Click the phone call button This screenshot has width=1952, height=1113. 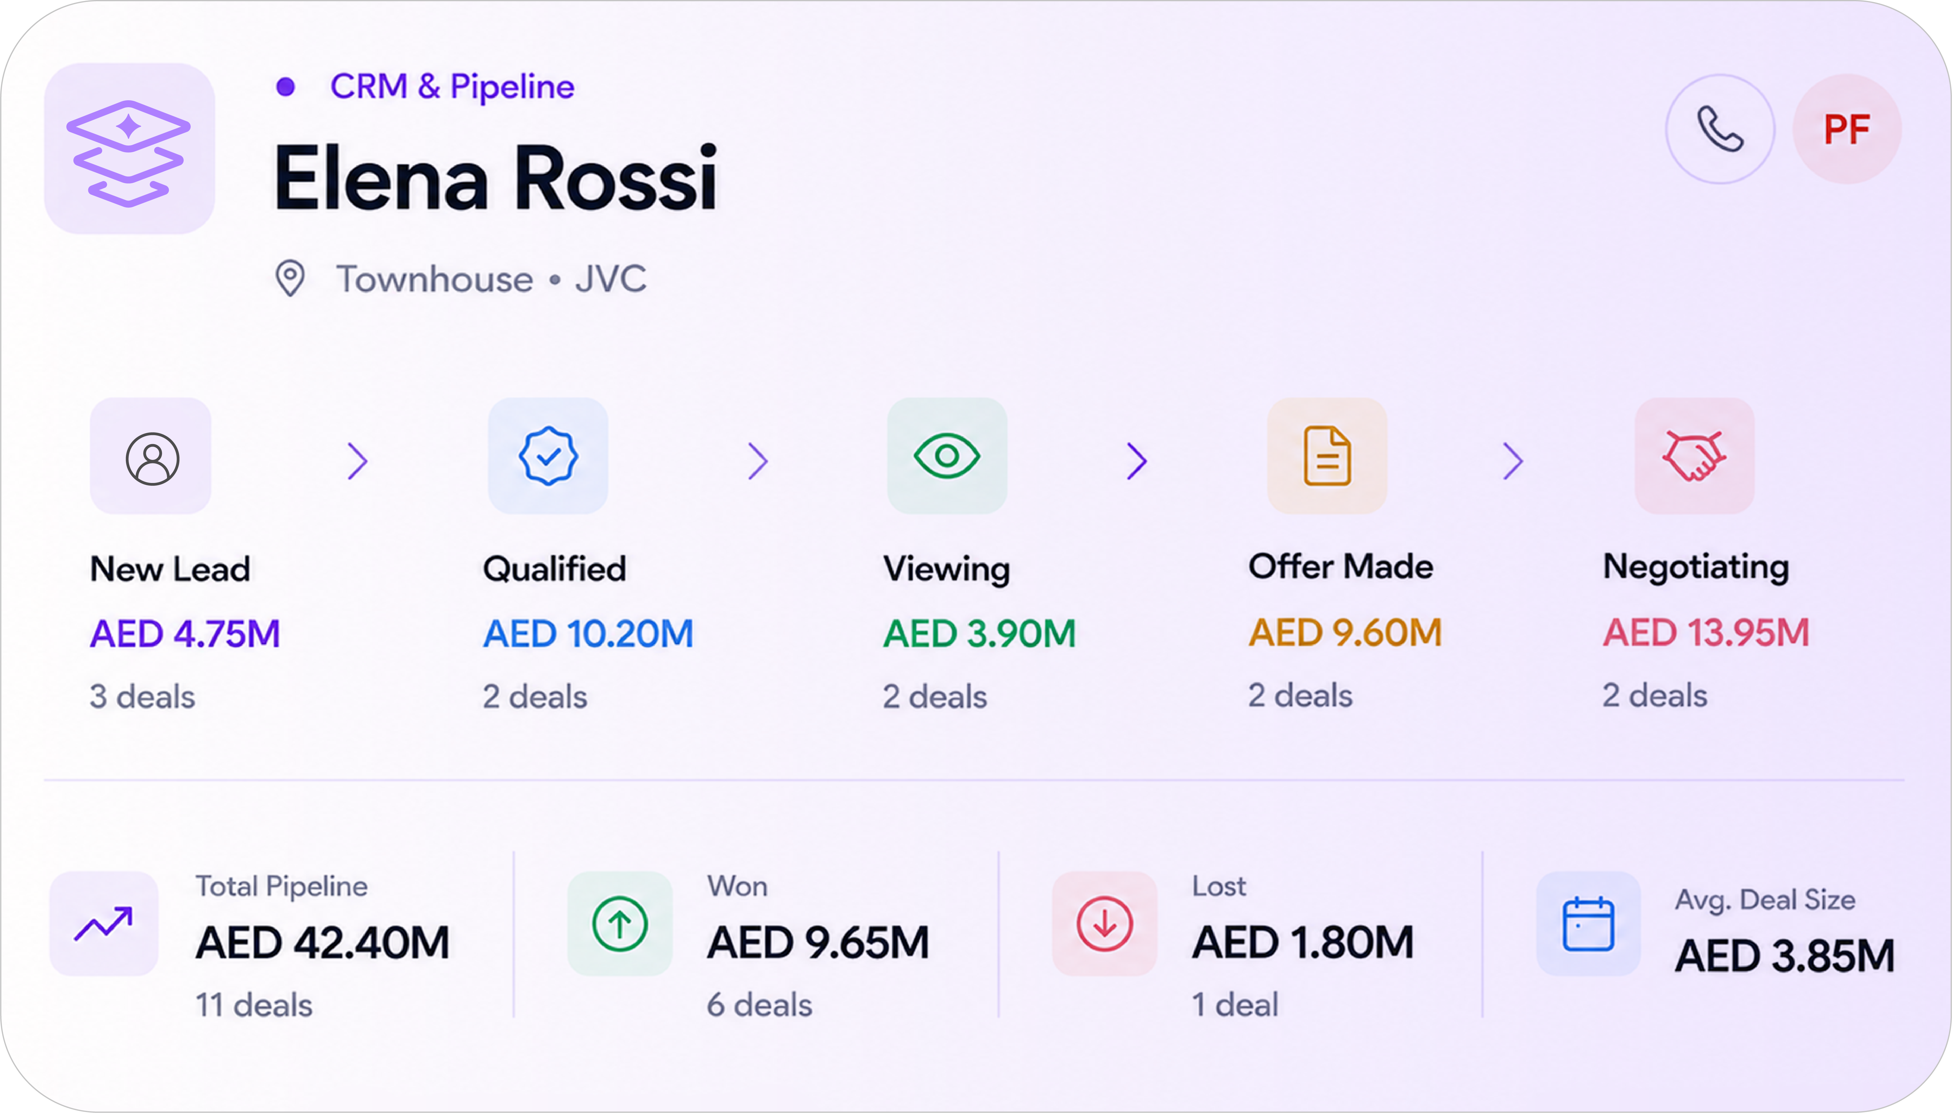pyautogui.click(x=1720, y=129)
